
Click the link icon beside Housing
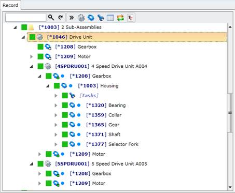click(x=64, y=86)
